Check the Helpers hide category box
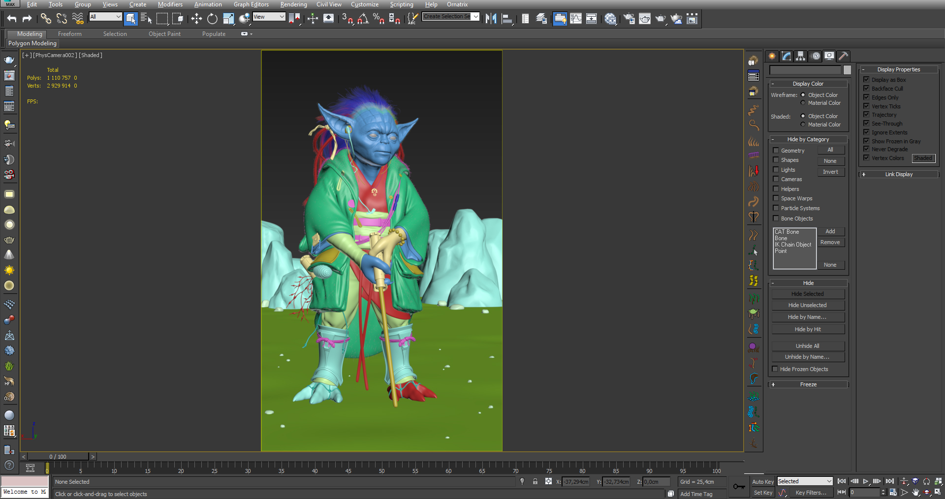Image resolution: width=945 pixels, height=499 pixels. coord(776,189)
